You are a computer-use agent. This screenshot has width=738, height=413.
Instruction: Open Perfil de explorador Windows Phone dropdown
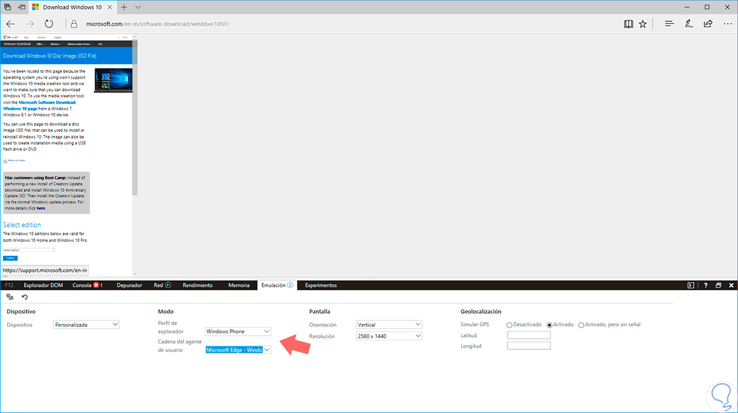[238, 331]
